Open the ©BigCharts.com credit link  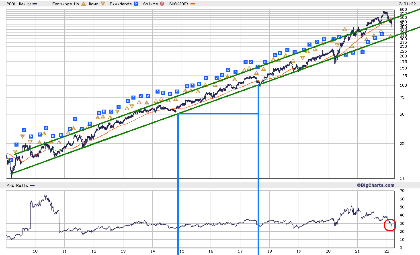tap(375, 185)
